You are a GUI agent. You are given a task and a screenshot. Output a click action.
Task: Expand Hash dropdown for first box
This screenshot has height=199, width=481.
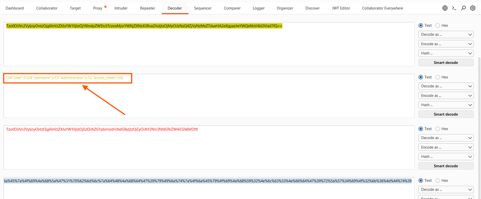(x=446, y=53)
